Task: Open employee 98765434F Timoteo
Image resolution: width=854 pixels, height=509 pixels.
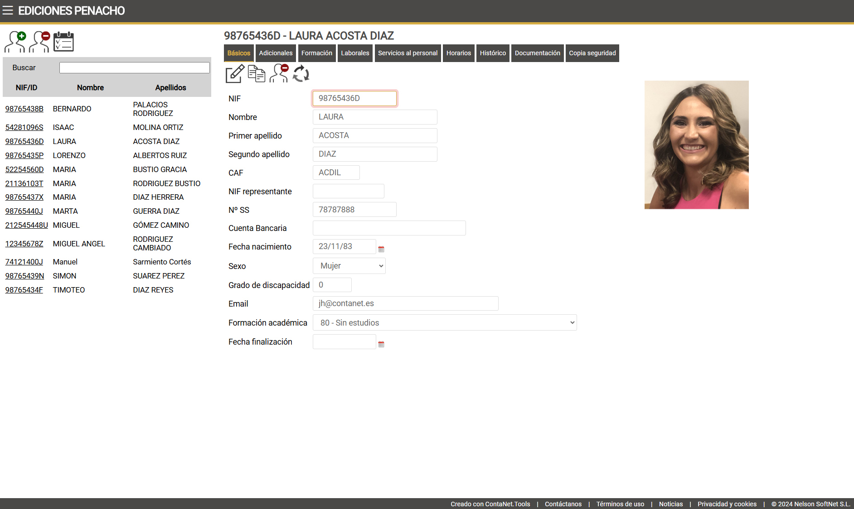Action: (24, 290)
